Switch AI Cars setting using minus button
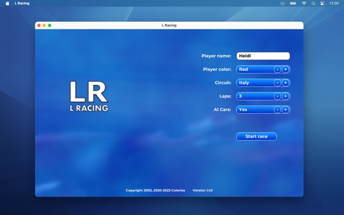This screenshot has height=215, width=344. (277, 110)
